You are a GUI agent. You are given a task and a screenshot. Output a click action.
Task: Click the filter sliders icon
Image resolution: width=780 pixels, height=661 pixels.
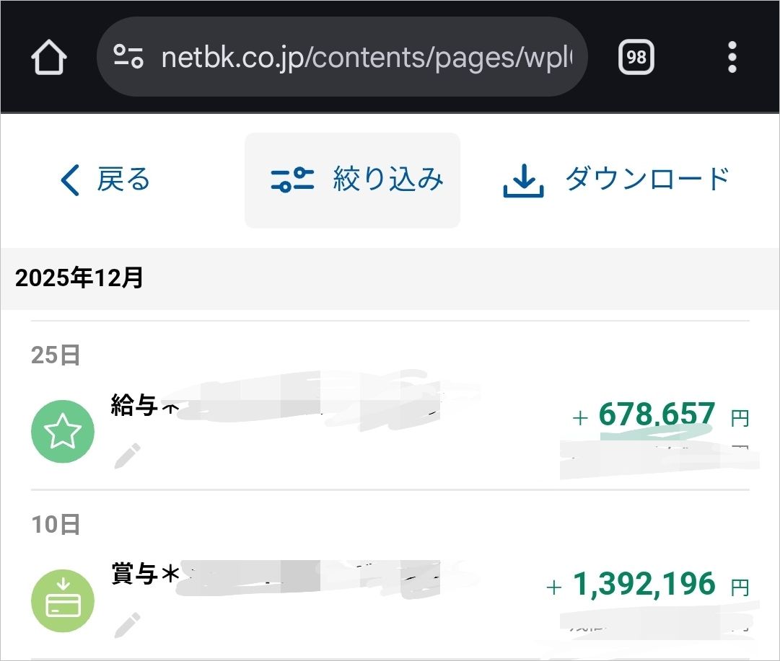(x=292, y=180)
